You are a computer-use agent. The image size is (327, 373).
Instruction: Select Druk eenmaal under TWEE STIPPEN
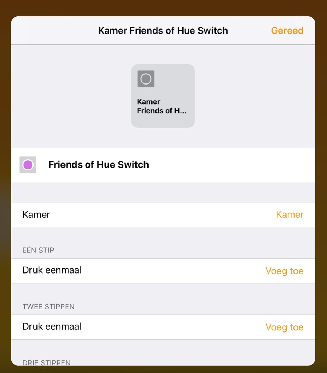point(52,326)
